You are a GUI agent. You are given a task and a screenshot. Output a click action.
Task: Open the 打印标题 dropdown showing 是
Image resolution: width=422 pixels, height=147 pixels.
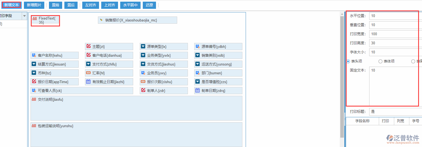click(x=396, y=111)
